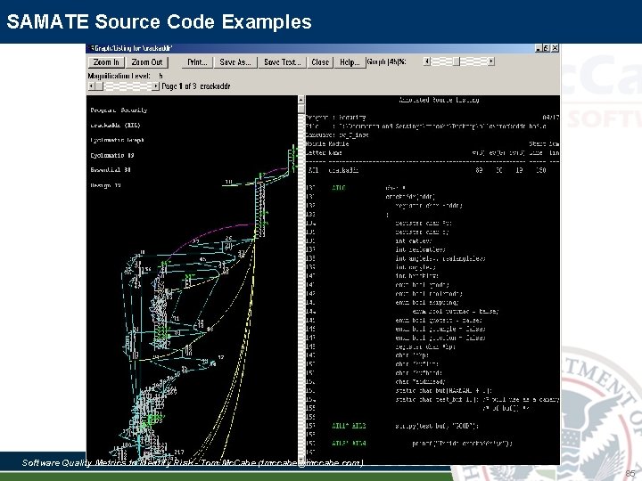This screenshot has width=642, height=481.
Task: Click the Close toolbar button
Action: point(320,62)
